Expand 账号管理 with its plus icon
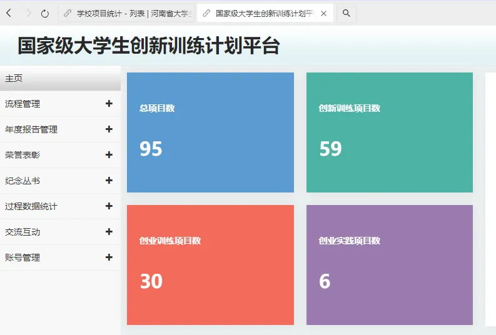Viewport: 496px width, 335px height. (x=109, y=257)
